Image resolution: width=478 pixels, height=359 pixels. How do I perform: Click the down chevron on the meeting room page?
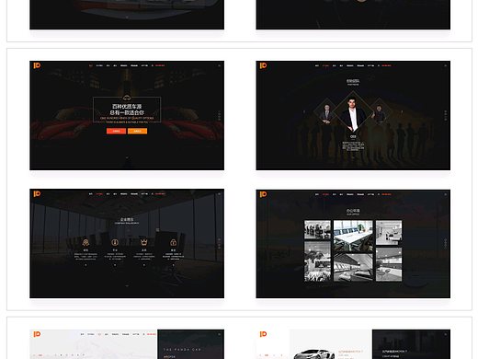coord(127,286)
